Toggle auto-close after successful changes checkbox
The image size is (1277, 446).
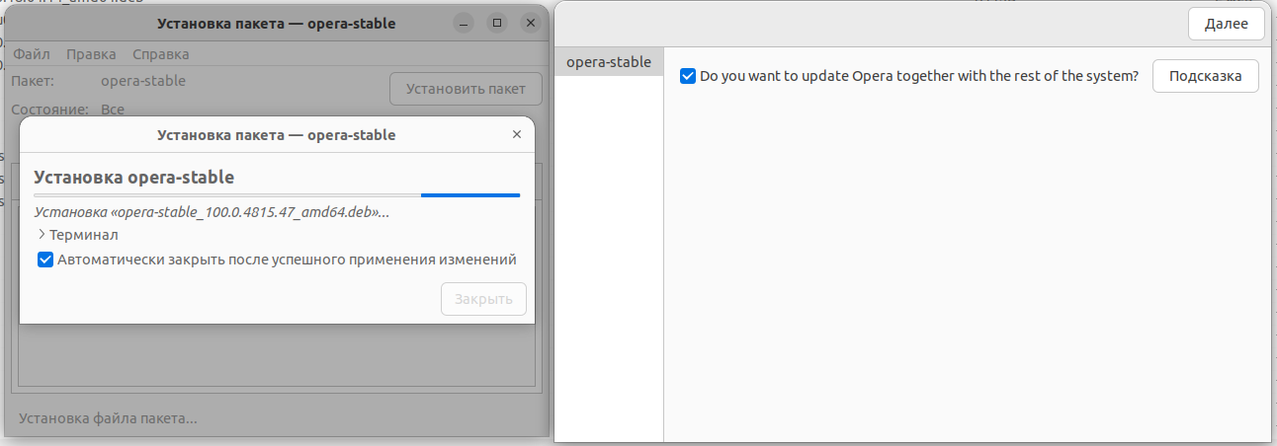point(45,260)
